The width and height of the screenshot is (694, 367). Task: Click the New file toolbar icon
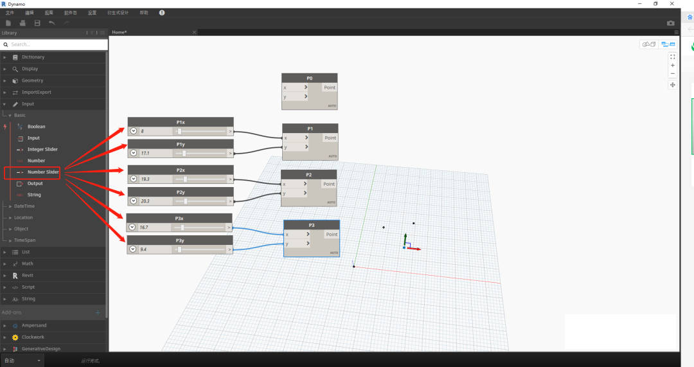(x=8, y=23)
